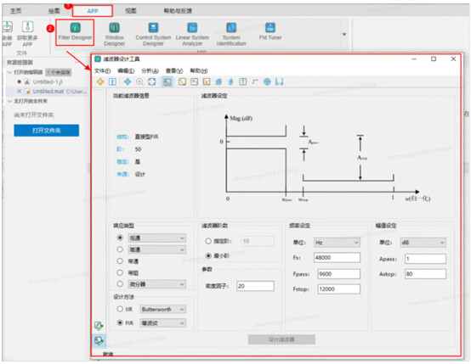Viewport: 471px width, 364px height.
Task: Switch to the 绘图 ribbon tab
Action: pyautogui.click(x=54, y=11)
